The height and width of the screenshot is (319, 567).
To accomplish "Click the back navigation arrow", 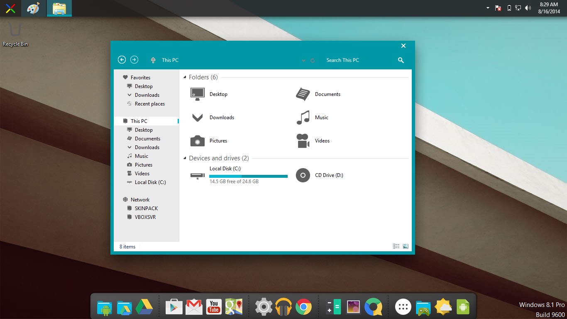I will pos(122,60).
